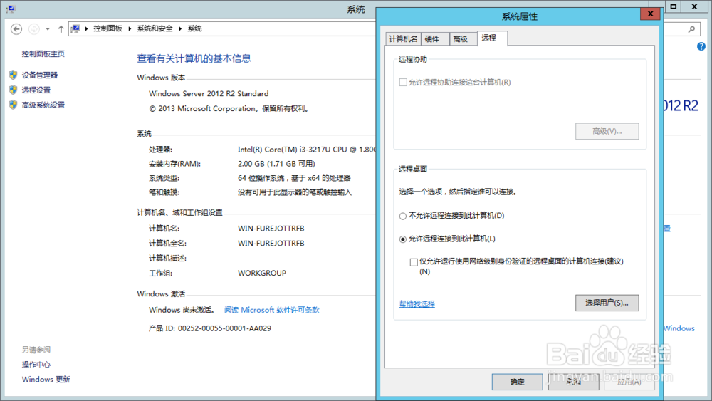The height and width of the screenshot is (401, 712).
Task: Click the search magnifier icon
Action: pos(691,29)
